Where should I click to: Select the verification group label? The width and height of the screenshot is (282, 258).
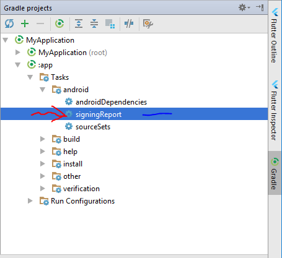[x=81, y=189]
